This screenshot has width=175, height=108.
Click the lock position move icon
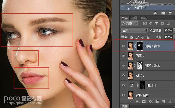tap(142, 37)
